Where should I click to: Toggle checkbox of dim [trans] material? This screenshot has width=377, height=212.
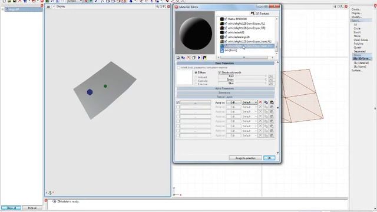click(x=222, y=51)
